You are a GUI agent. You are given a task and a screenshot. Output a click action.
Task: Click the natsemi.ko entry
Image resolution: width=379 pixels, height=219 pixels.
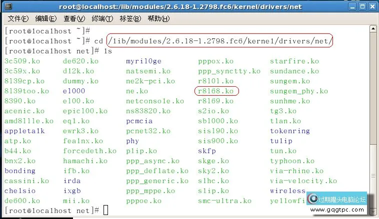148,71
